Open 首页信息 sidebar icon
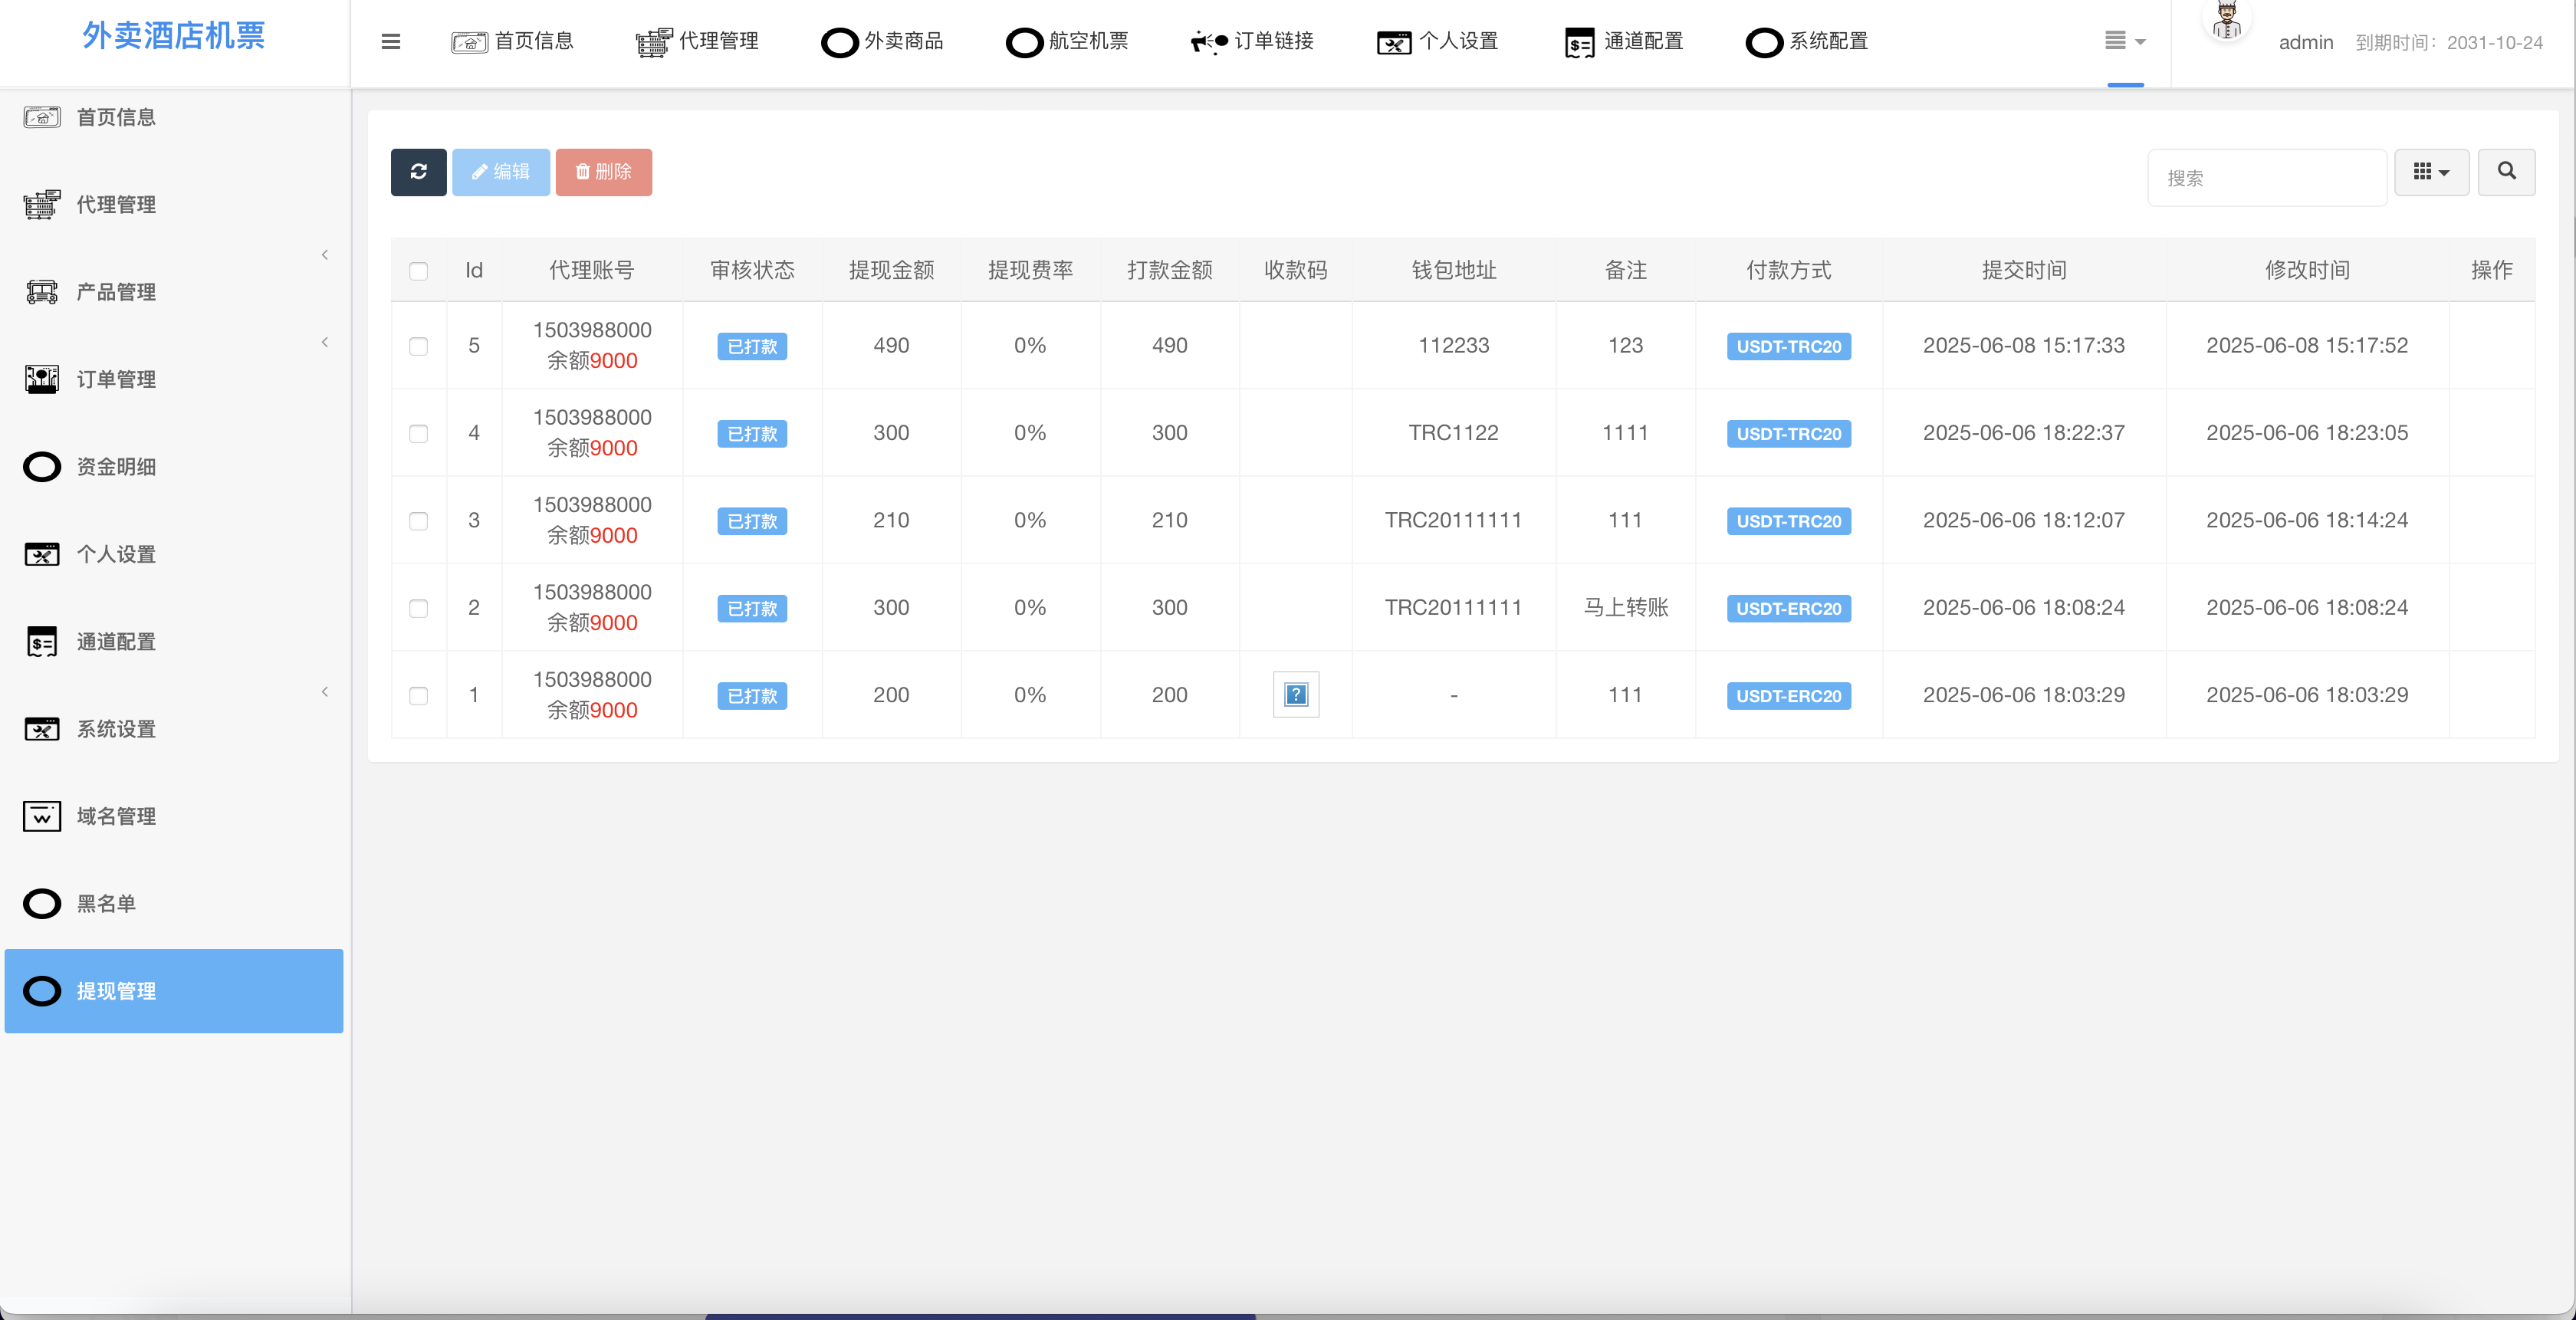The image size is (2576, 1320). [x=42, y=117]
